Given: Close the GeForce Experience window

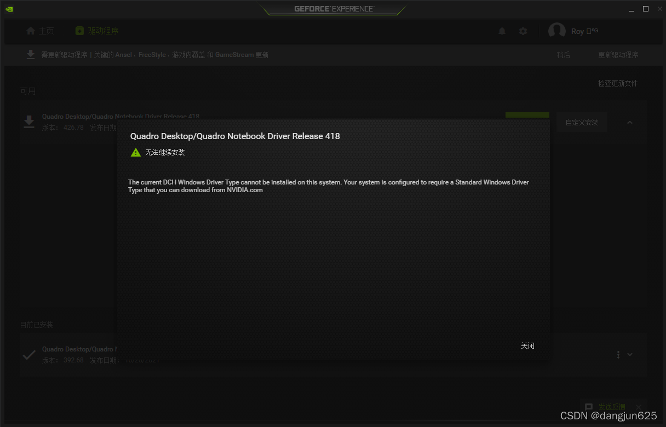Looking at the screenshot, I should (659, 9).
